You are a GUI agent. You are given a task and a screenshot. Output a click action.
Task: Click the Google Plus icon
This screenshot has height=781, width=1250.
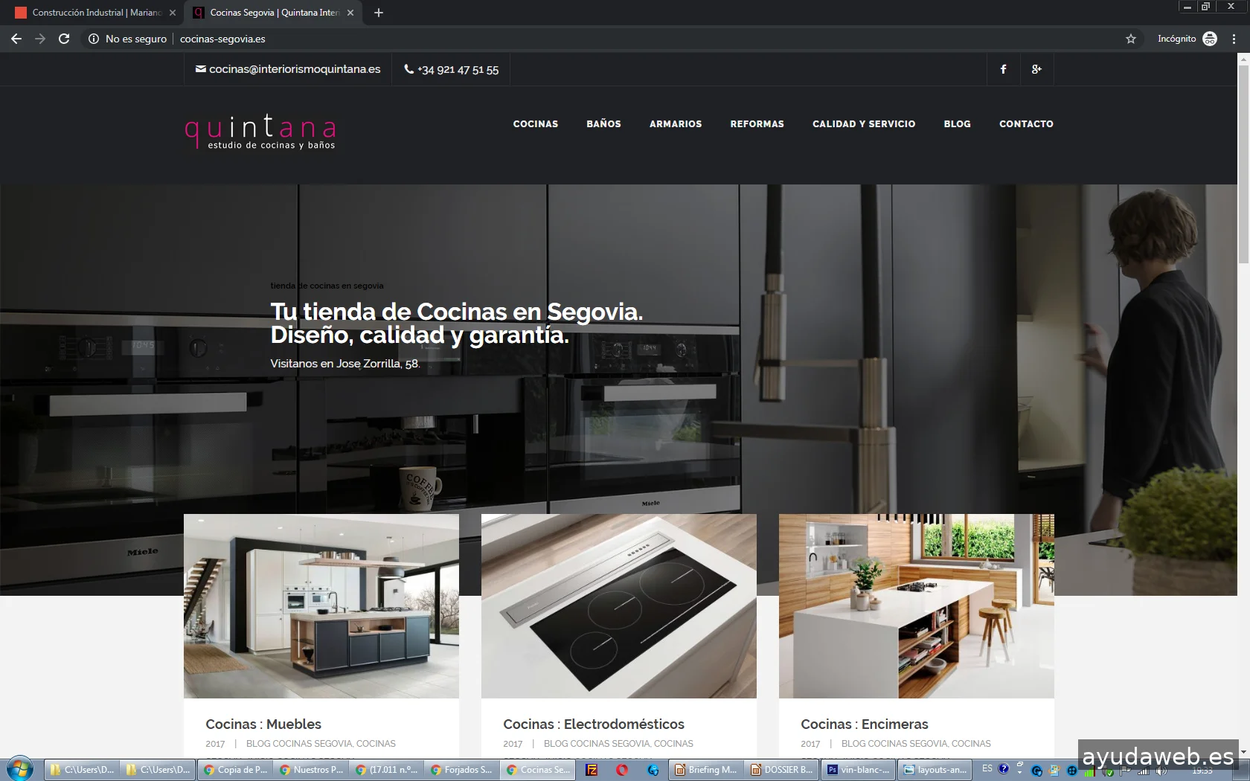click(x=1036, y=69)
